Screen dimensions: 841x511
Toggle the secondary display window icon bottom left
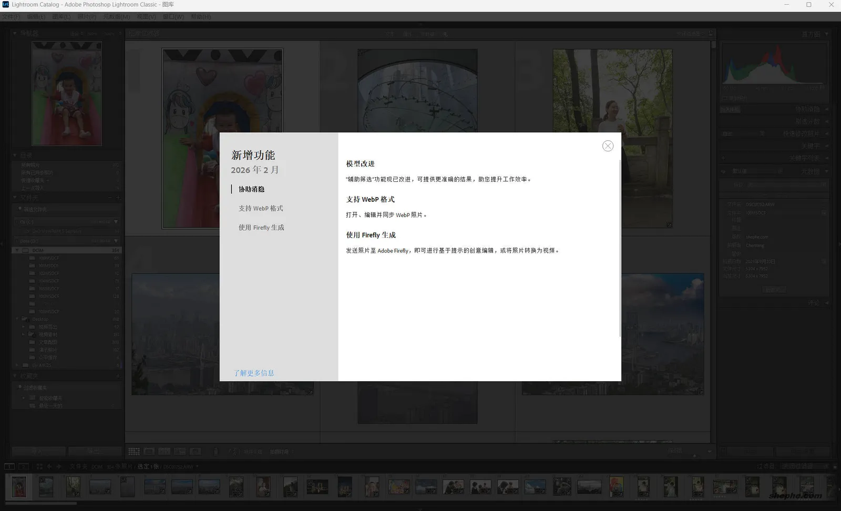tap(23, 466)
